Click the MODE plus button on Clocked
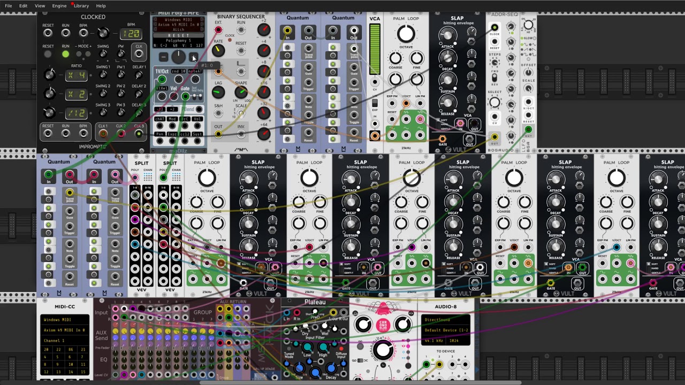 tap(88, 54)
